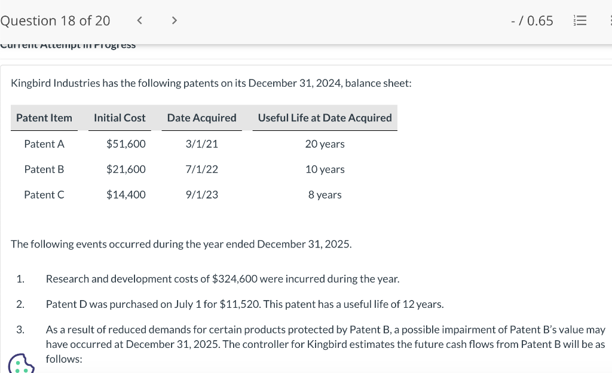
Task: Click the Date Acquired column header
Action: point(201,118)
